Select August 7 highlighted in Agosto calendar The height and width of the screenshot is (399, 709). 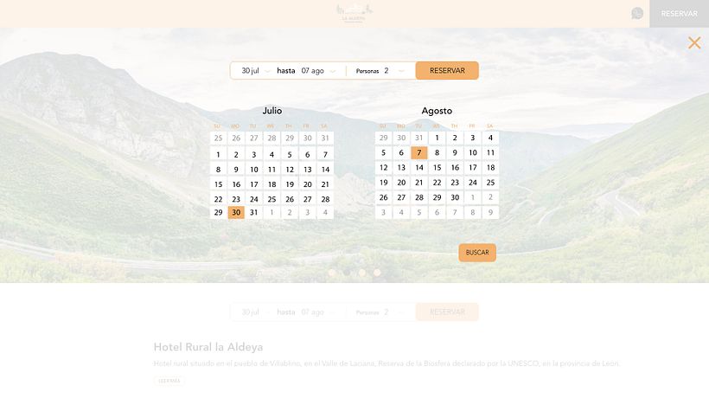[419, 152]
